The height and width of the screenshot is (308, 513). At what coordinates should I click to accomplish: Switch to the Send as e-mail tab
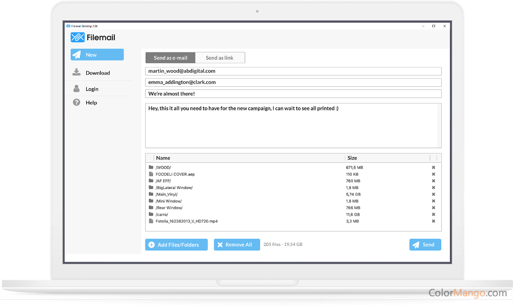[x=170, y=57]
